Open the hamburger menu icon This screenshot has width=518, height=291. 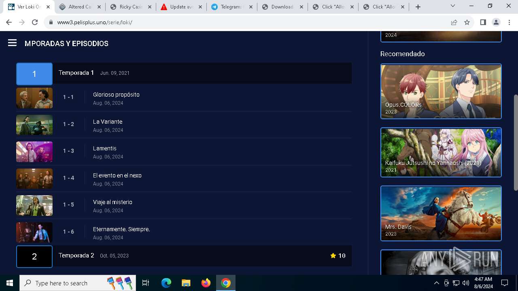(x=12, y=43)
